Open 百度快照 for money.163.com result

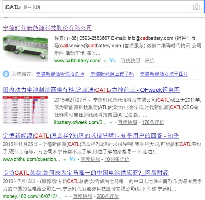click(x=82, y=197)
